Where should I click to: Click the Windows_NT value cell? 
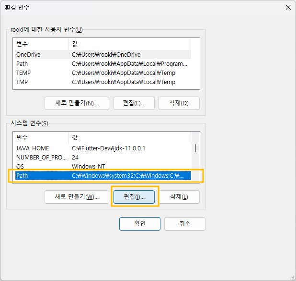pos(88,167)
